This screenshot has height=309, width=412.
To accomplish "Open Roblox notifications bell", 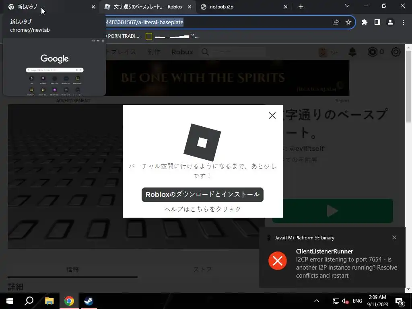I will point(352,52).
